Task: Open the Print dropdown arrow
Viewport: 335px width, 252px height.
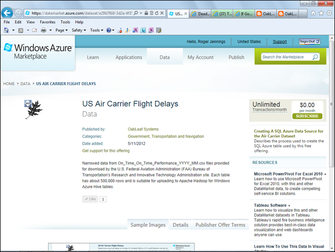Action: [51, 30]
